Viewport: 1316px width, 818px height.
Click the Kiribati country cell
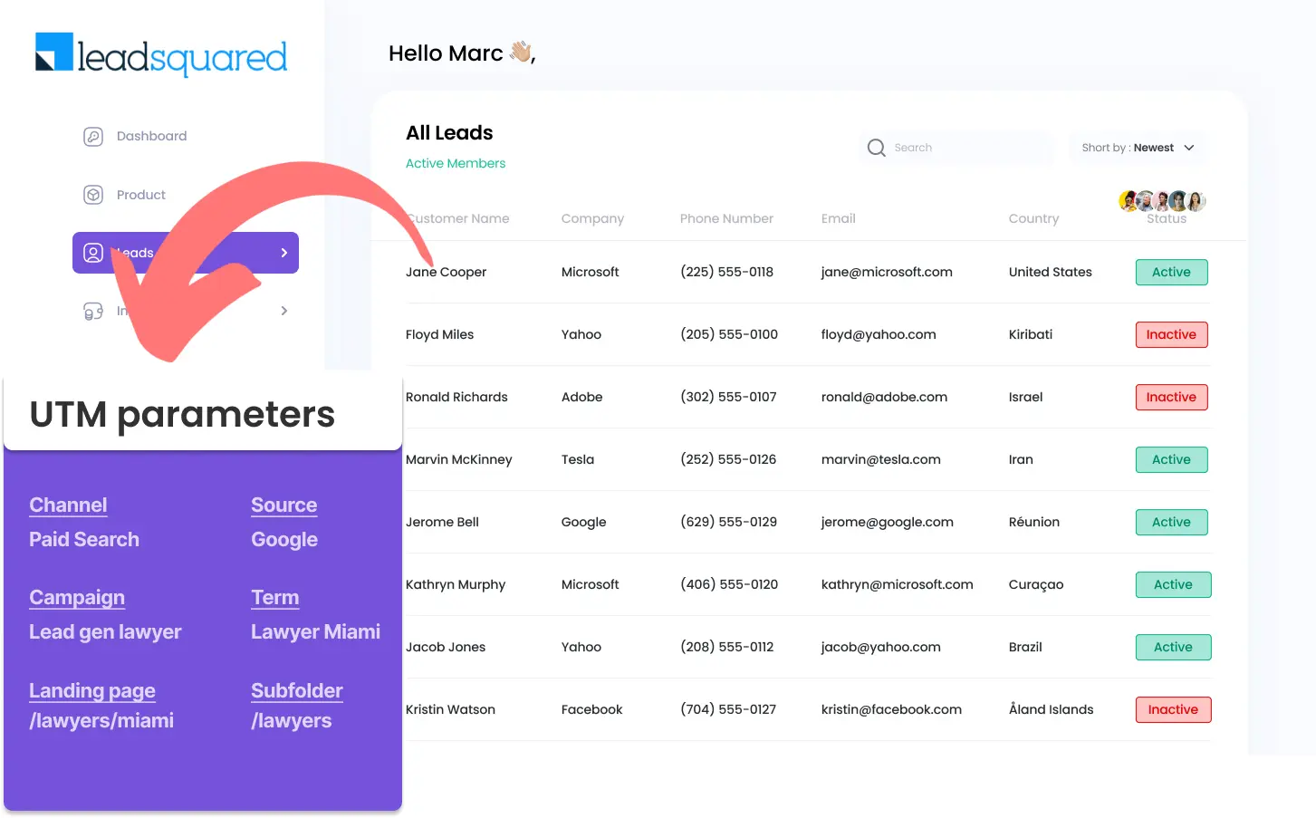tap(1030, 334)
